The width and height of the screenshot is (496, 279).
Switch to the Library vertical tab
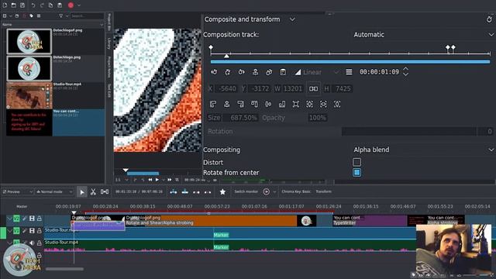pyautogui.click(x=109, y=43)
